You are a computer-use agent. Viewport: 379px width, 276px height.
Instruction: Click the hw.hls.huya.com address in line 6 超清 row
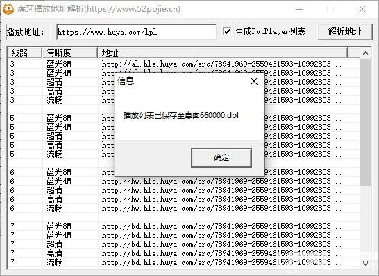tap(222, 191)
